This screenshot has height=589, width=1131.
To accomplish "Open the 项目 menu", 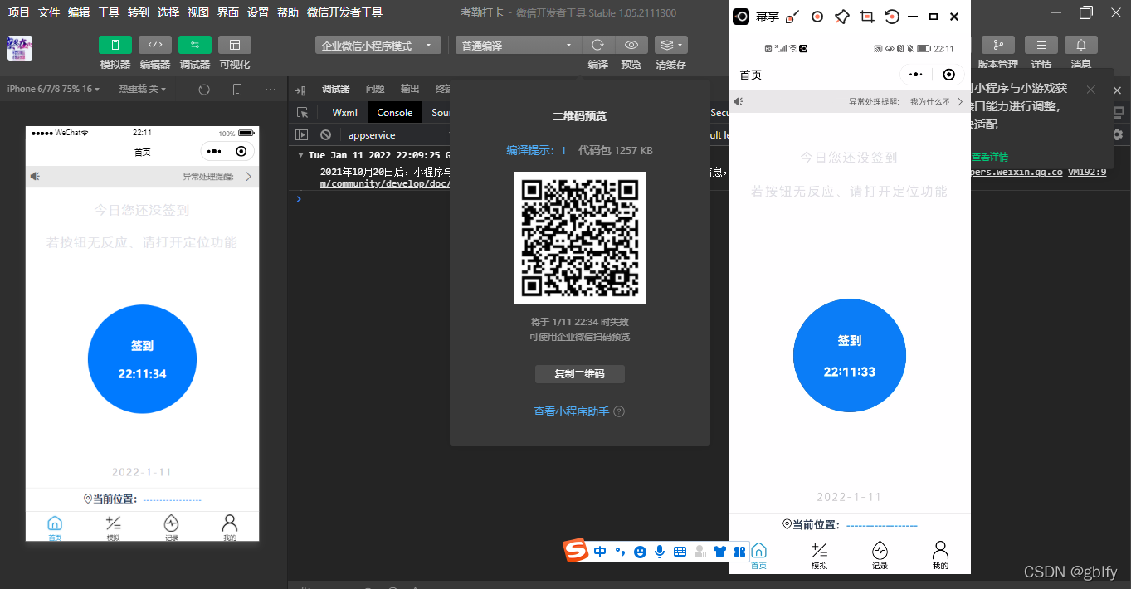I will point(19,12).
